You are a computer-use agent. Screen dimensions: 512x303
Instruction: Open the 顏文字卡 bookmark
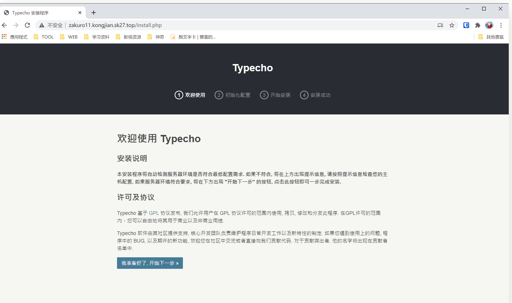point(193,37)
